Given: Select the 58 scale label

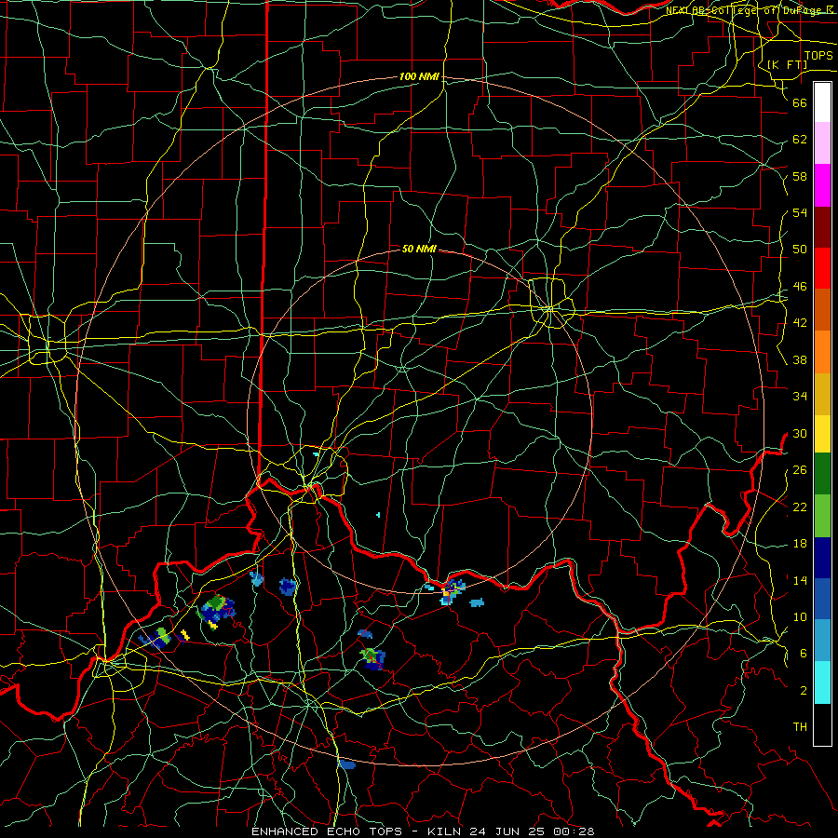Looking at the screenshot, I should 800,176.
